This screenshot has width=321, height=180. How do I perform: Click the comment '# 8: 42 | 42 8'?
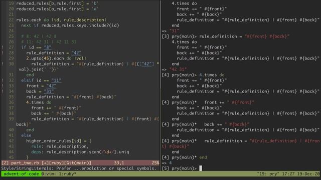point(39,36)
